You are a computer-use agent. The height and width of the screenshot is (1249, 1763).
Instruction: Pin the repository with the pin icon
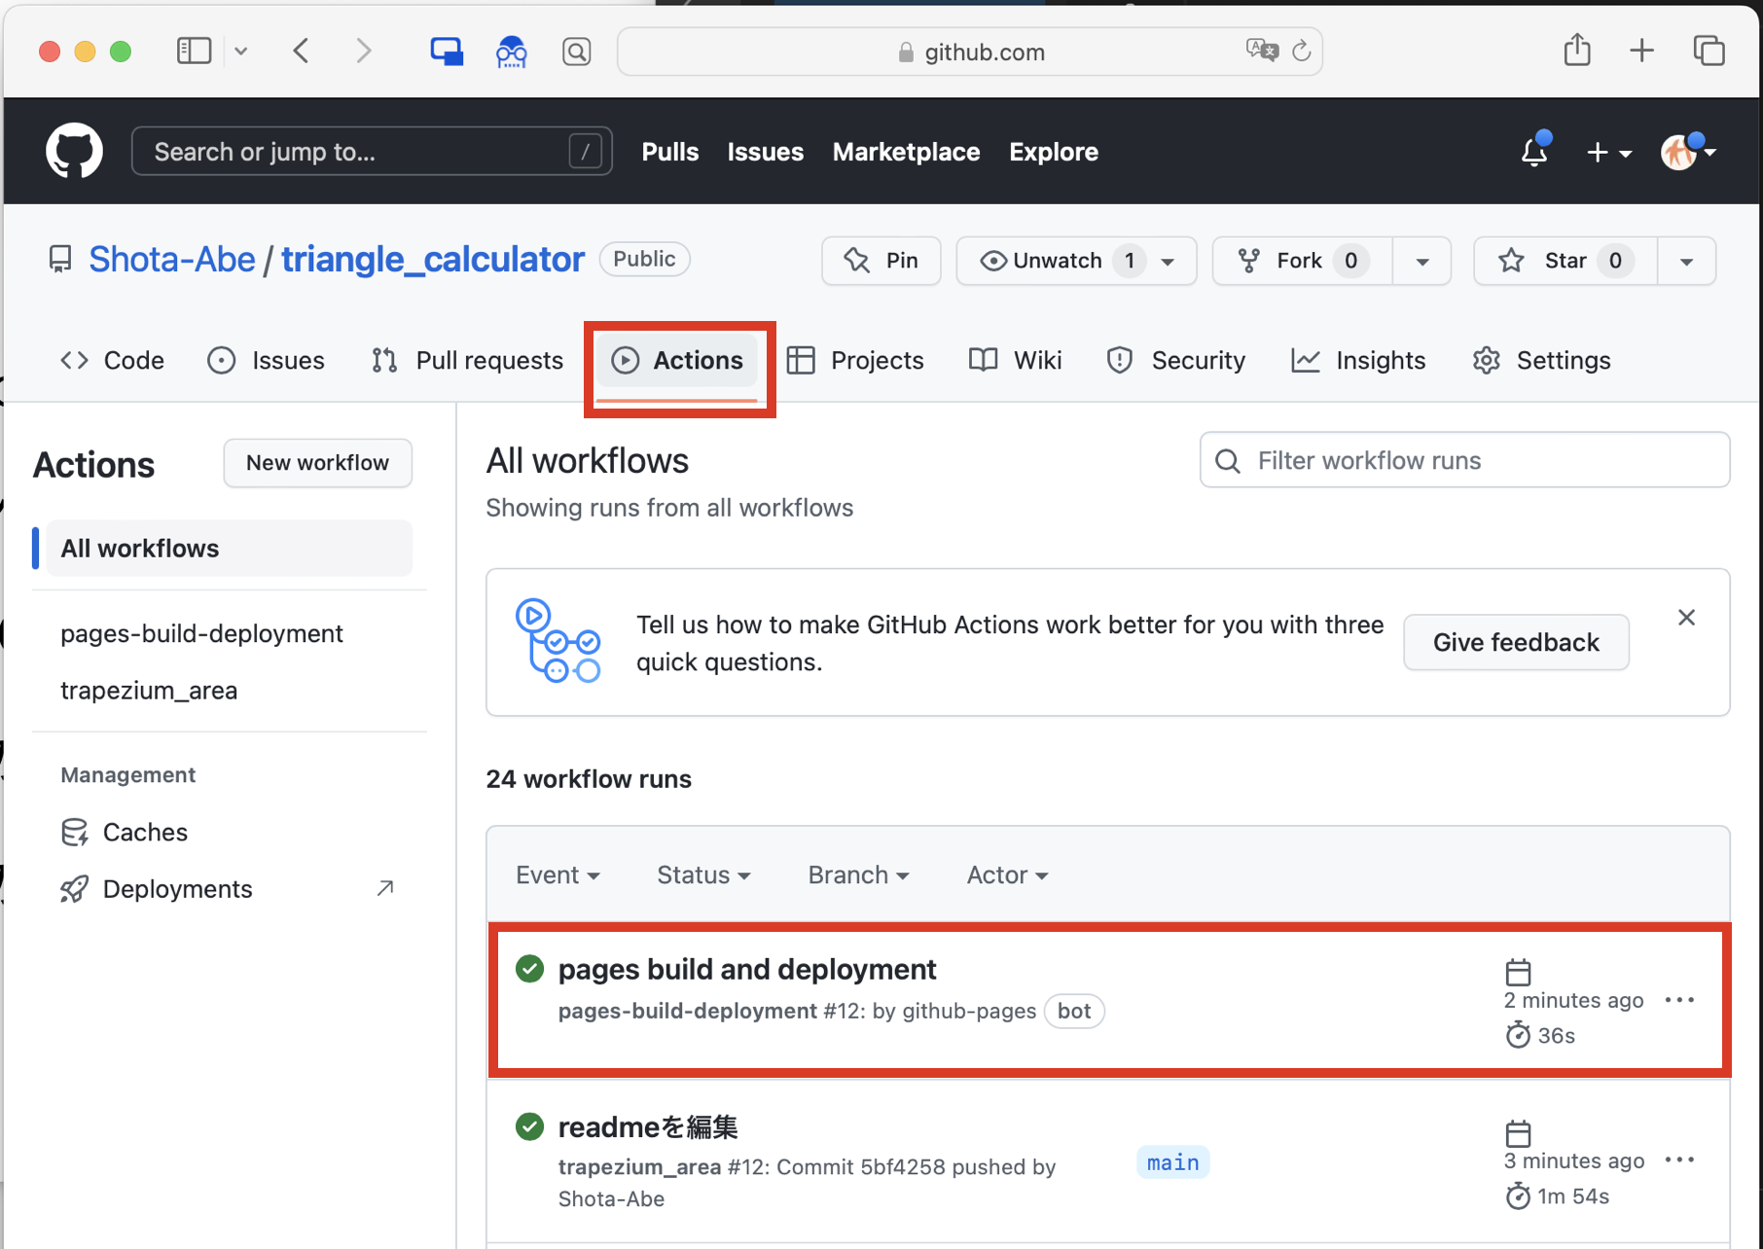pos(881,260)
